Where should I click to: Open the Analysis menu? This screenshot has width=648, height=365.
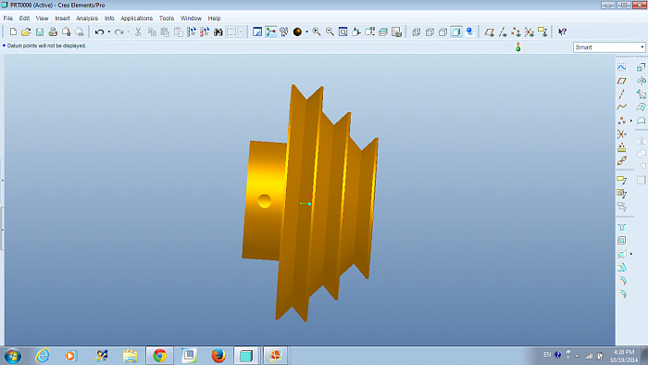click(87, 19)
